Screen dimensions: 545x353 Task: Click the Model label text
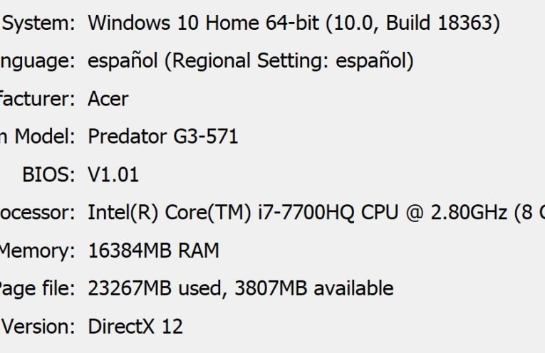pos(44,137)
